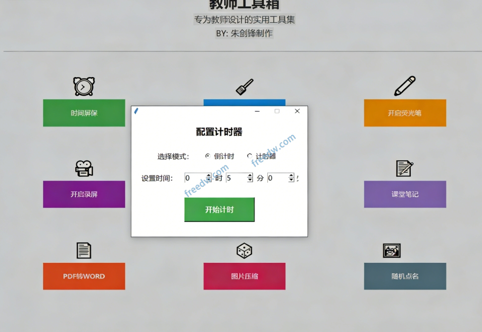The width and height of the screenshot is (482, 332).
Task: Increase the hours value with the up arrow
Action: tap(208, 175)
